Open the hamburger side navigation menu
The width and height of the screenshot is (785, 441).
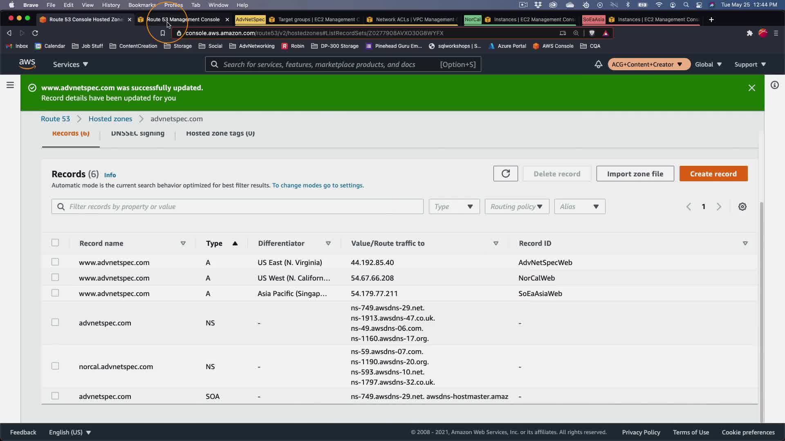tap(10, 85)
